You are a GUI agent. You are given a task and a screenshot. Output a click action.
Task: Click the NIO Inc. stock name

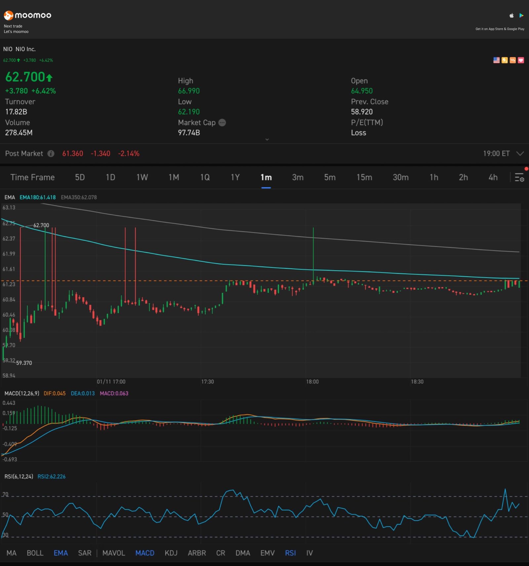[x=25, y=49]
